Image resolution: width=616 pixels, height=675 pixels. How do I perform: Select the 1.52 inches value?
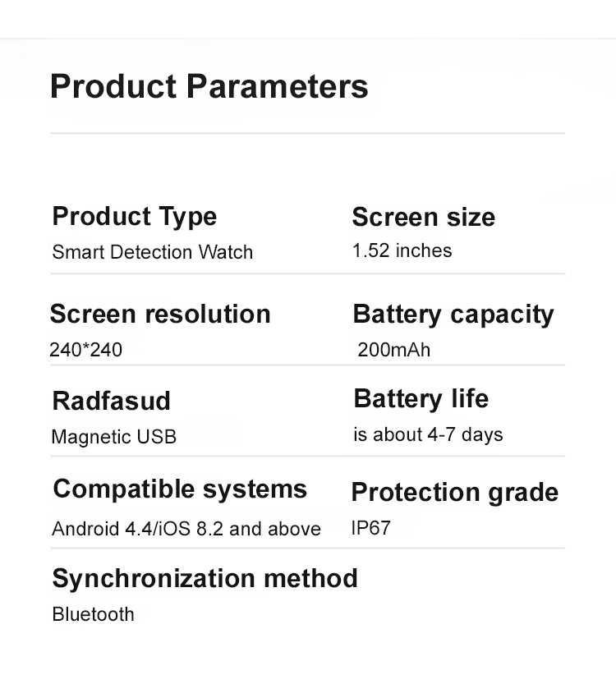(x=402, y=250)
